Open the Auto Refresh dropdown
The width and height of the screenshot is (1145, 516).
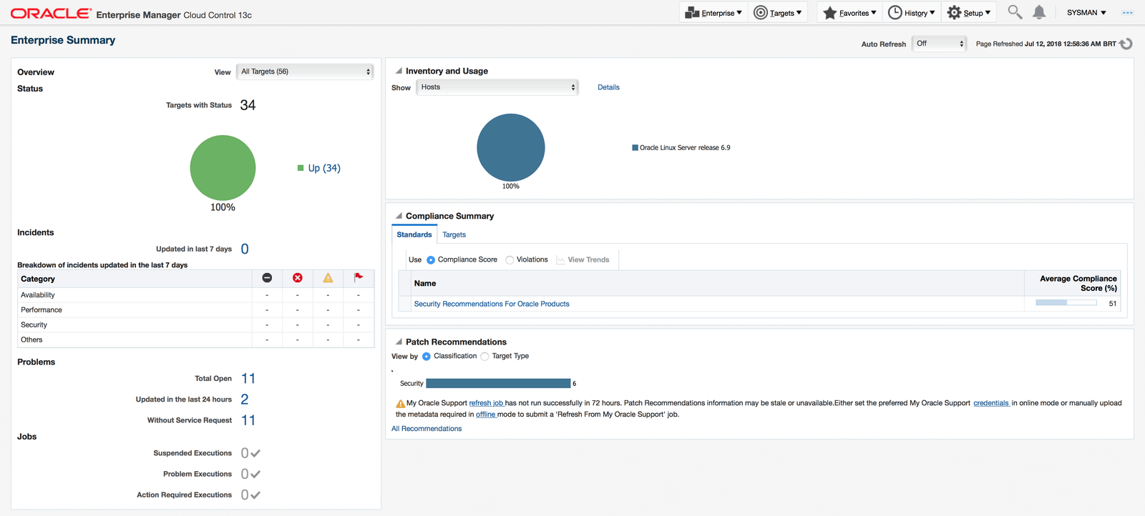(x=940, y=44)
